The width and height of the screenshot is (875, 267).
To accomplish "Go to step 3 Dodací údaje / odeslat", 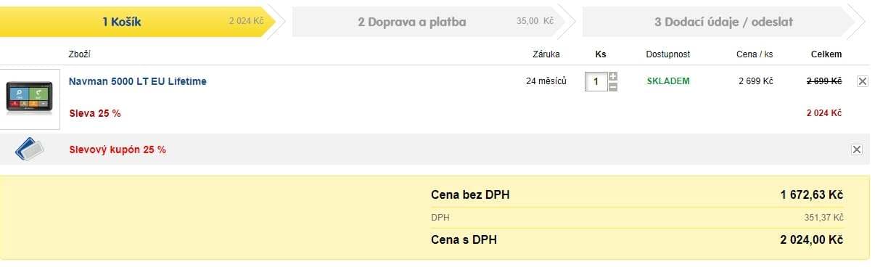I will tap(723, 22).
